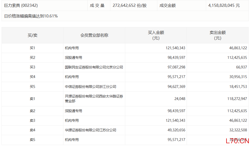Click the 卖出金额 (元) column header
This screenshot has height=146, width=250.
pos(217,35)
